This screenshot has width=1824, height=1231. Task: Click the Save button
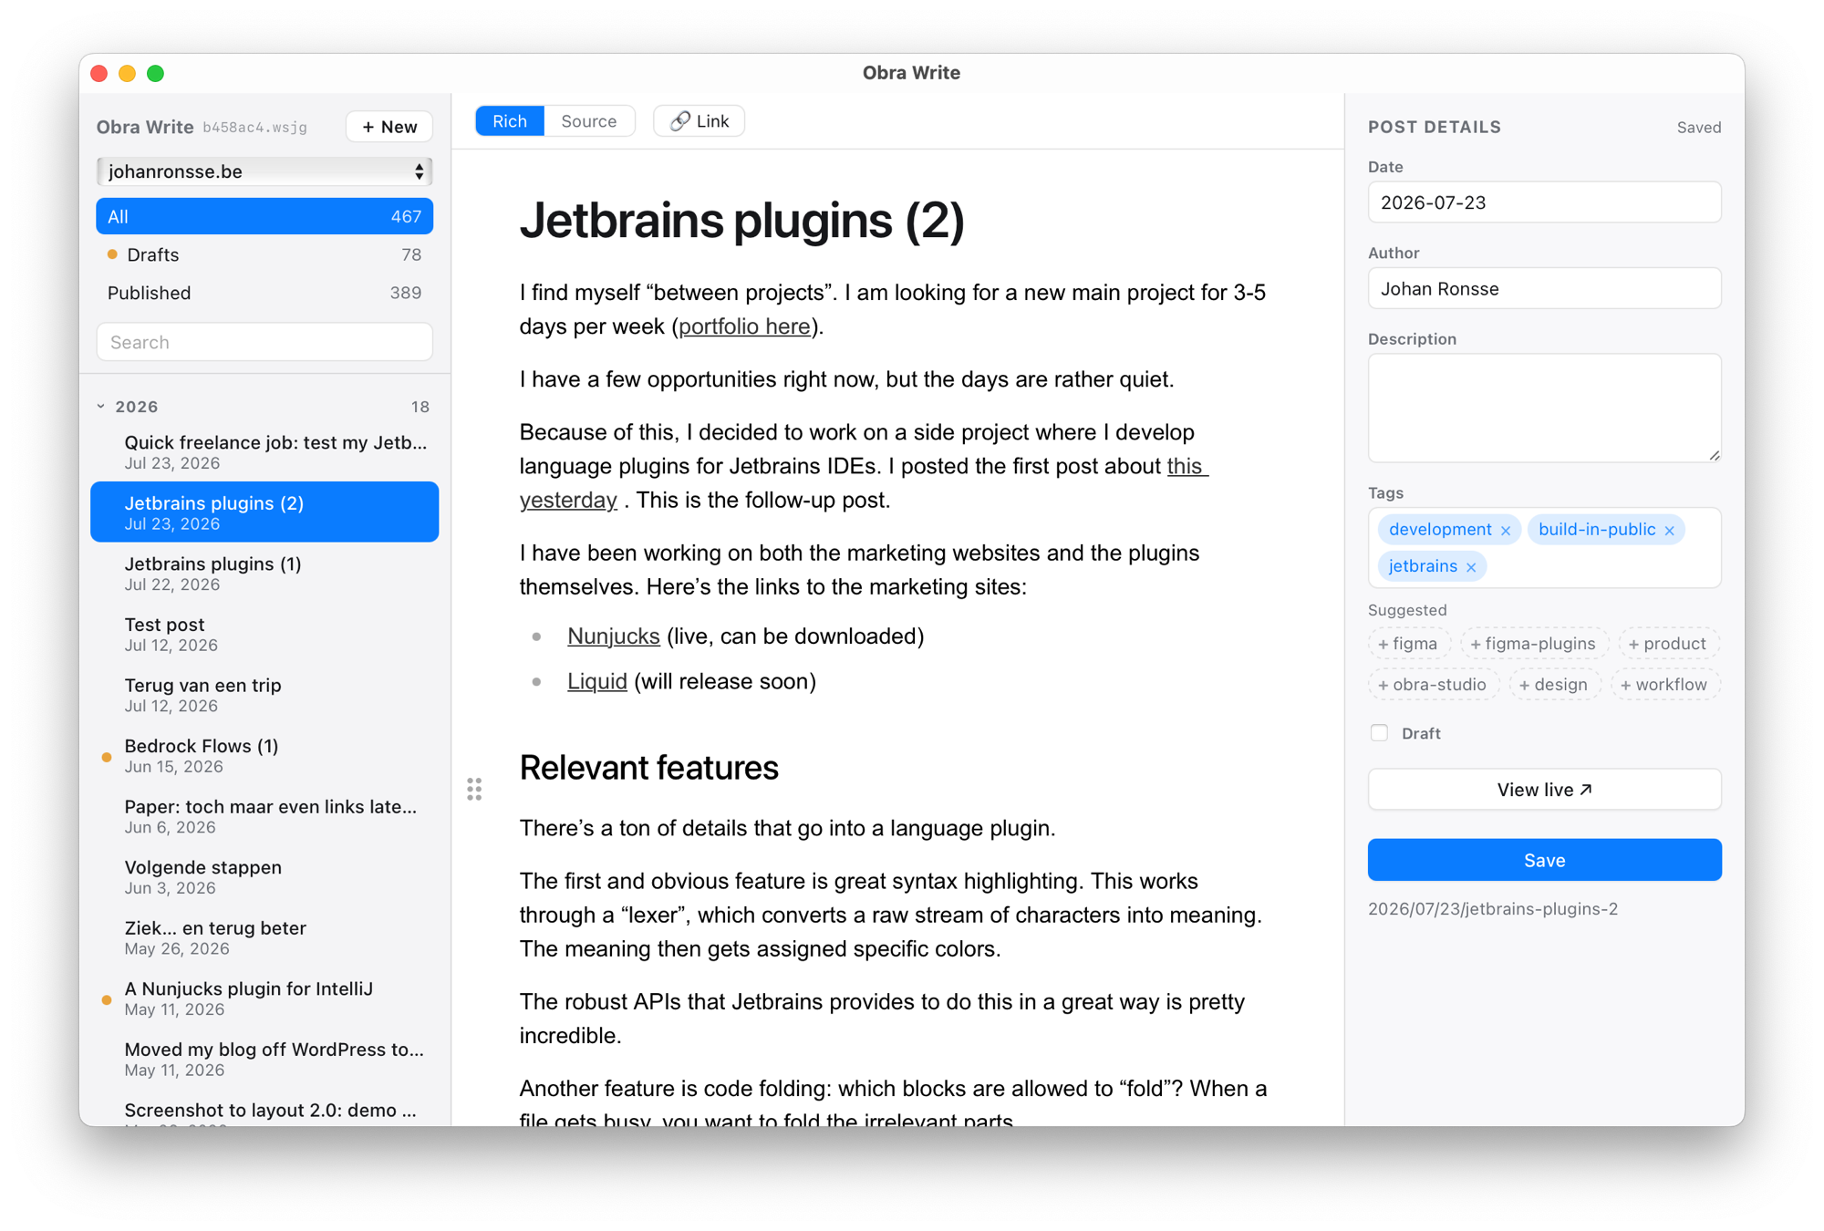pyautogui.click(x=1544, y=860)
